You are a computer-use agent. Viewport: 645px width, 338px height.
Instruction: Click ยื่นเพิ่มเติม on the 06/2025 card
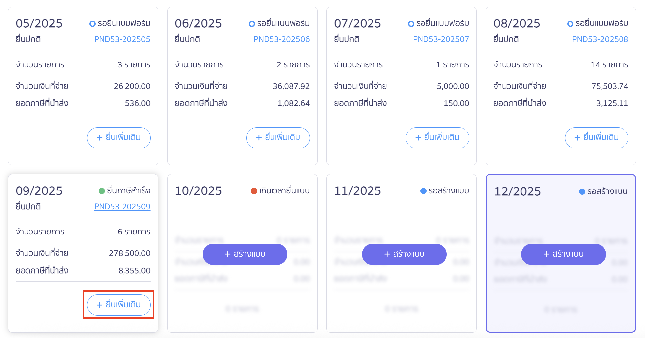[x=278, y=138]
